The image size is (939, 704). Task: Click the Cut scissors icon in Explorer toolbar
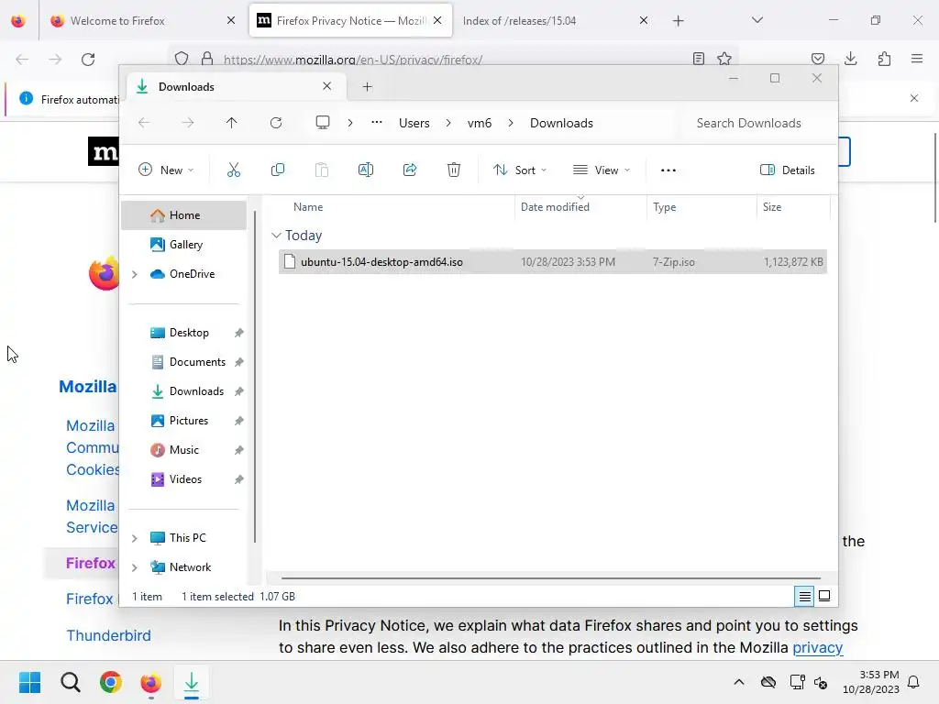(x=234, y=170)
